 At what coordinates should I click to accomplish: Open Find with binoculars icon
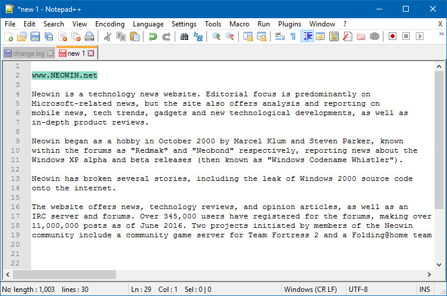(x=185, y=36)
